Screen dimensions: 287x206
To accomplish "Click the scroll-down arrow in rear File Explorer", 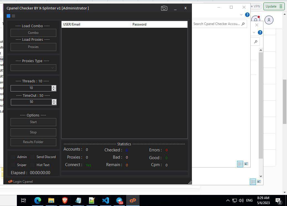I will (261, 176).
